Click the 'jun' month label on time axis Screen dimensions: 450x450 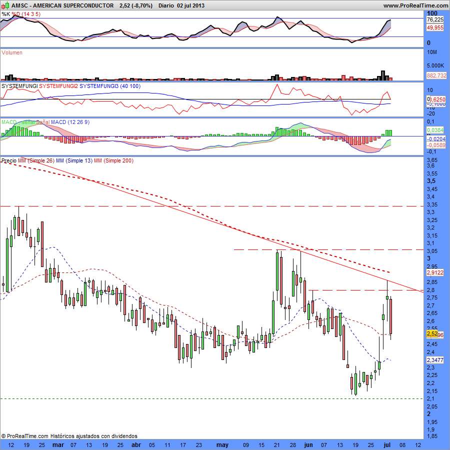(x=308, y=445)
